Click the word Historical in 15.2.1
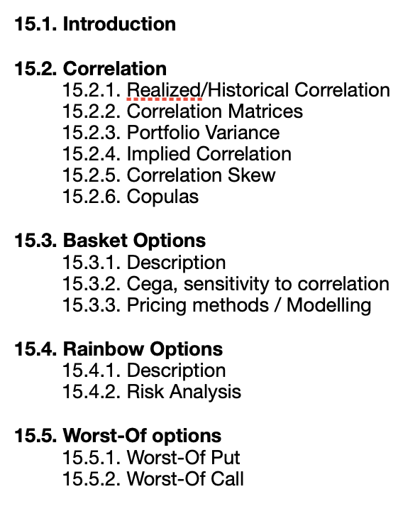 coord(249,90)
